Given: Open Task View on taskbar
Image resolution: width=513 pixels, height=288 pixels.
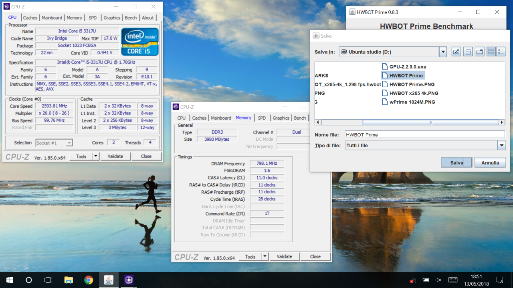Looking at the screenshot, I should point(48,280).
